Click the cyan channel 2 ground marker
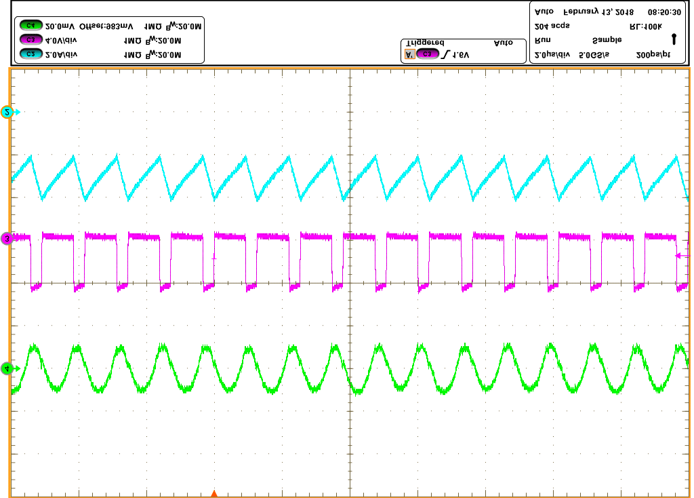The width and height of the screenshot is (694, 498). [x=8, y=113]
